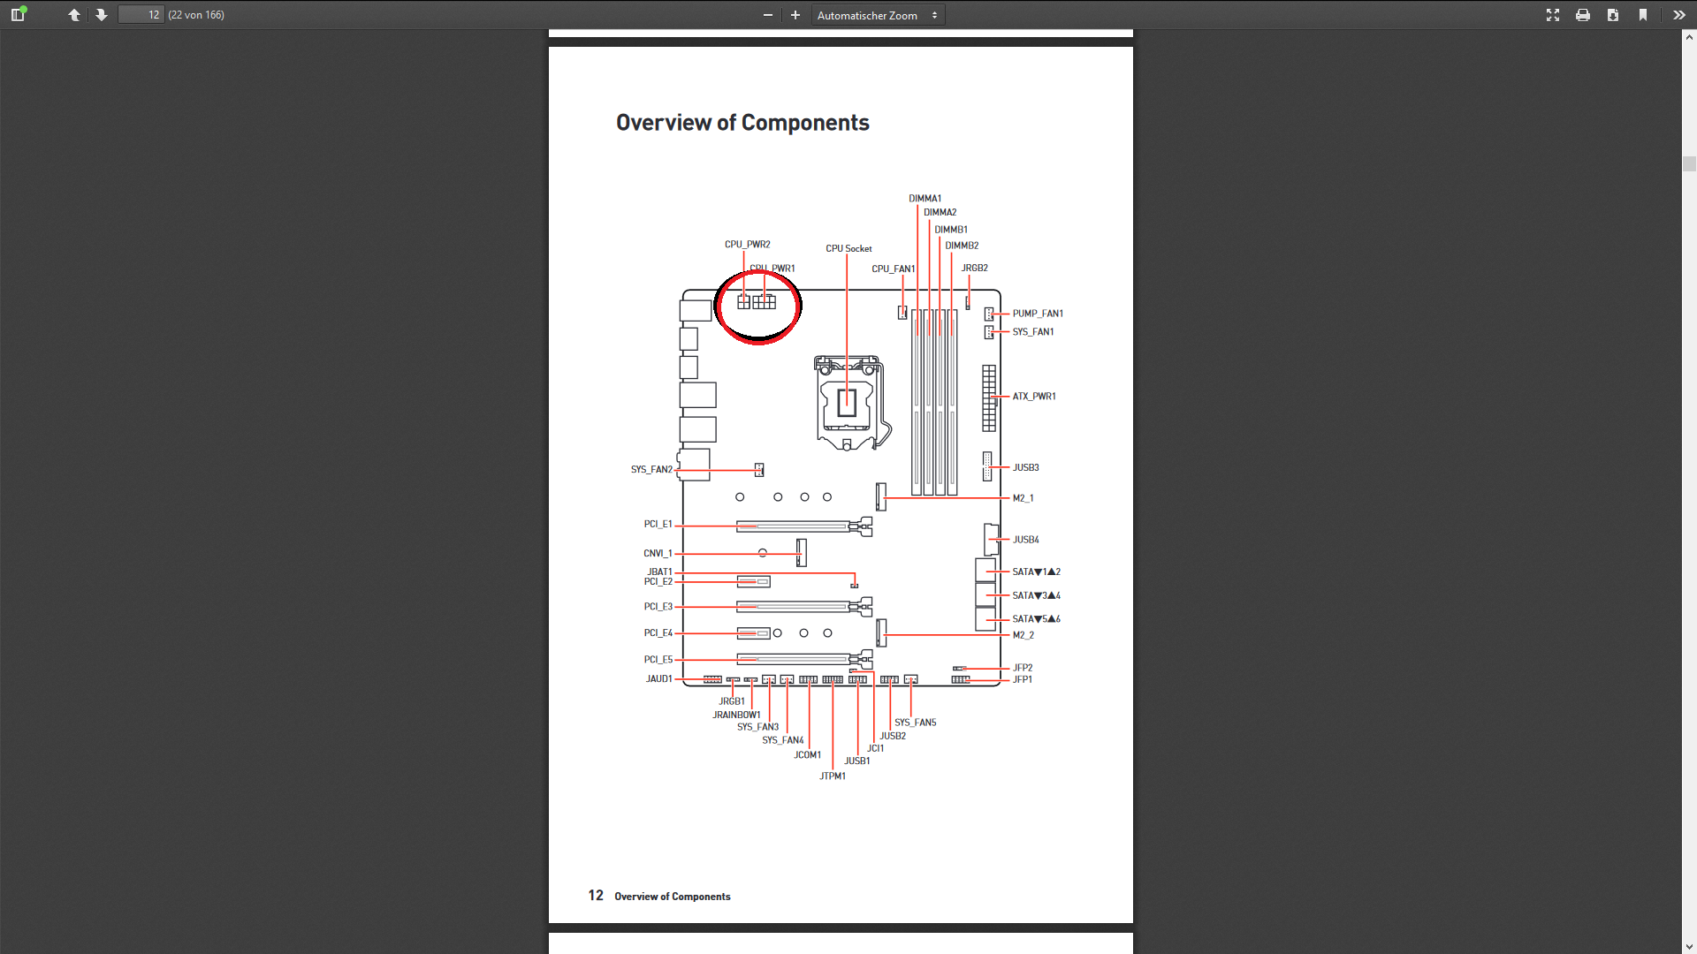1697x954 pixels.
Task: Switch to presentation fullscreen mode
Action: tap(1553, 15)
